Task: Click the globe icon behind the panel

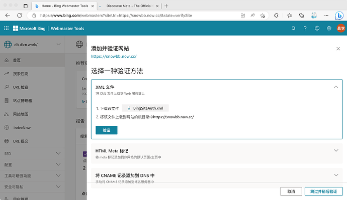Action: coord(79,44)
